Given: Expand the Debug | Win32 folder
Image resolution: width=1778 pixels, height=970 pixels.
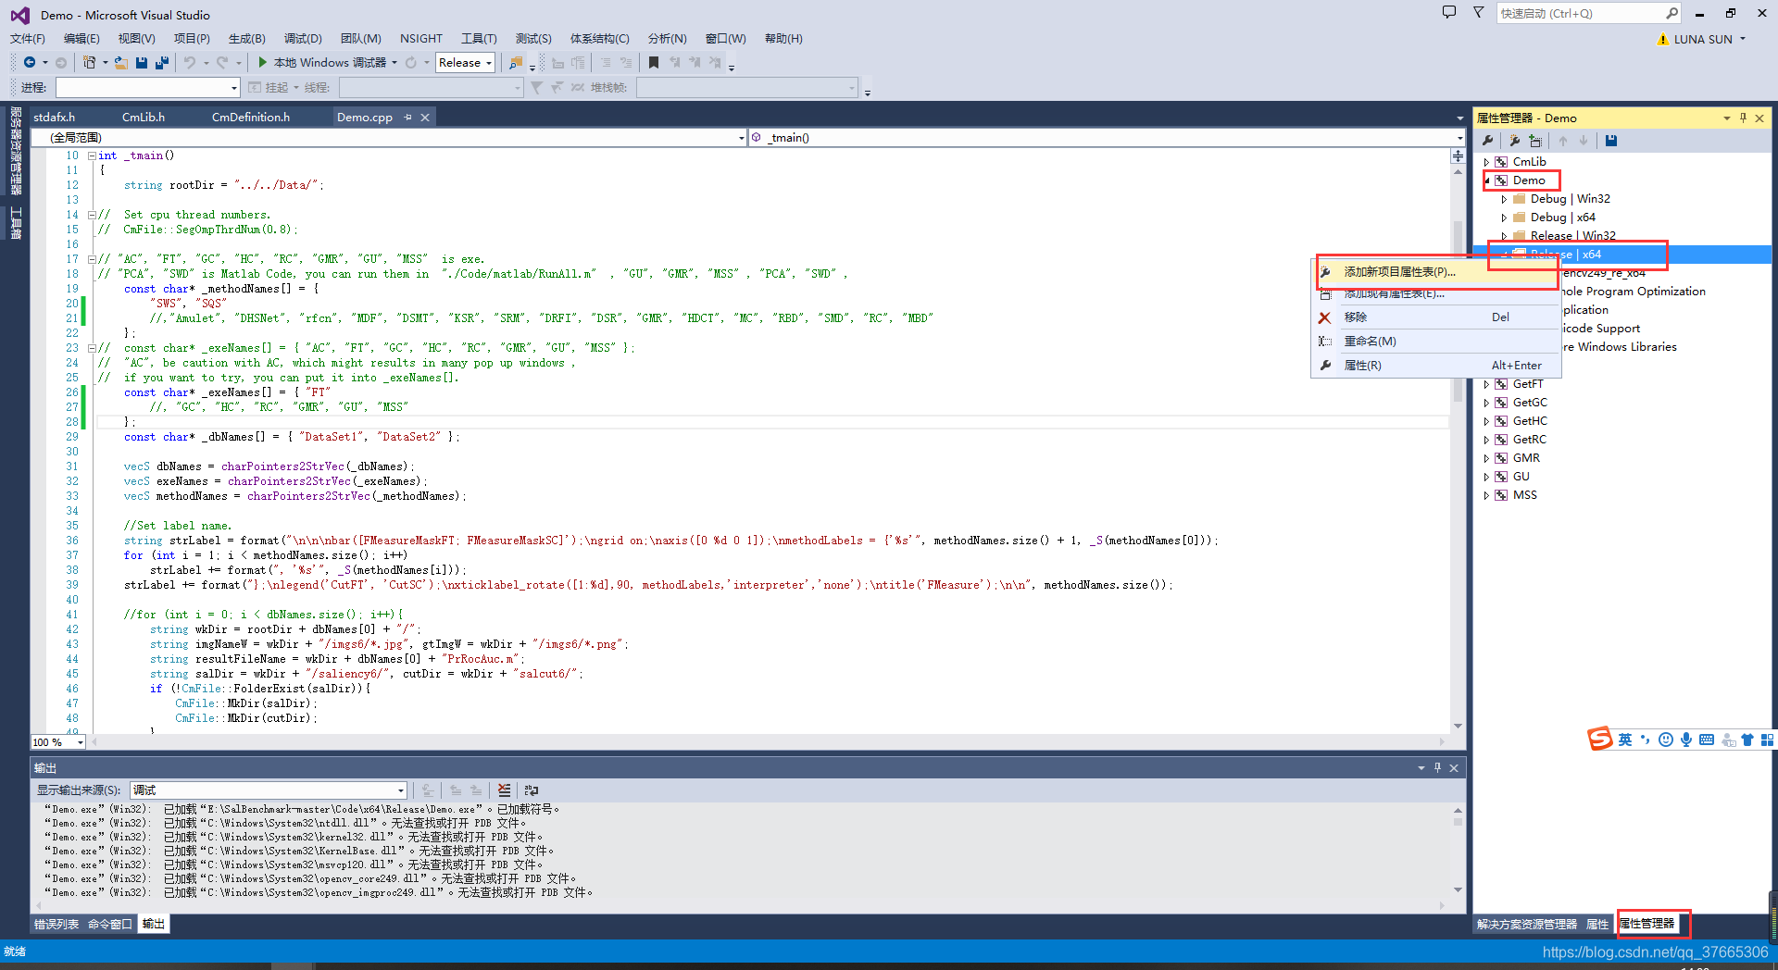Looking at the screenshot, I should (x=1504, y=199).
